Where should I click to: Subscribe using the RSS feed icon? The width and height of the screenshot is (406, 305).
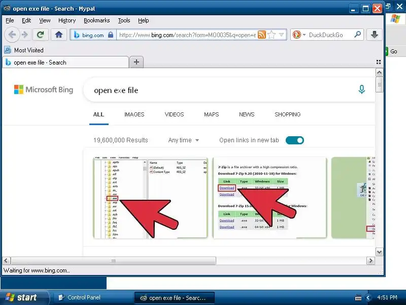(x=262, y=35)
